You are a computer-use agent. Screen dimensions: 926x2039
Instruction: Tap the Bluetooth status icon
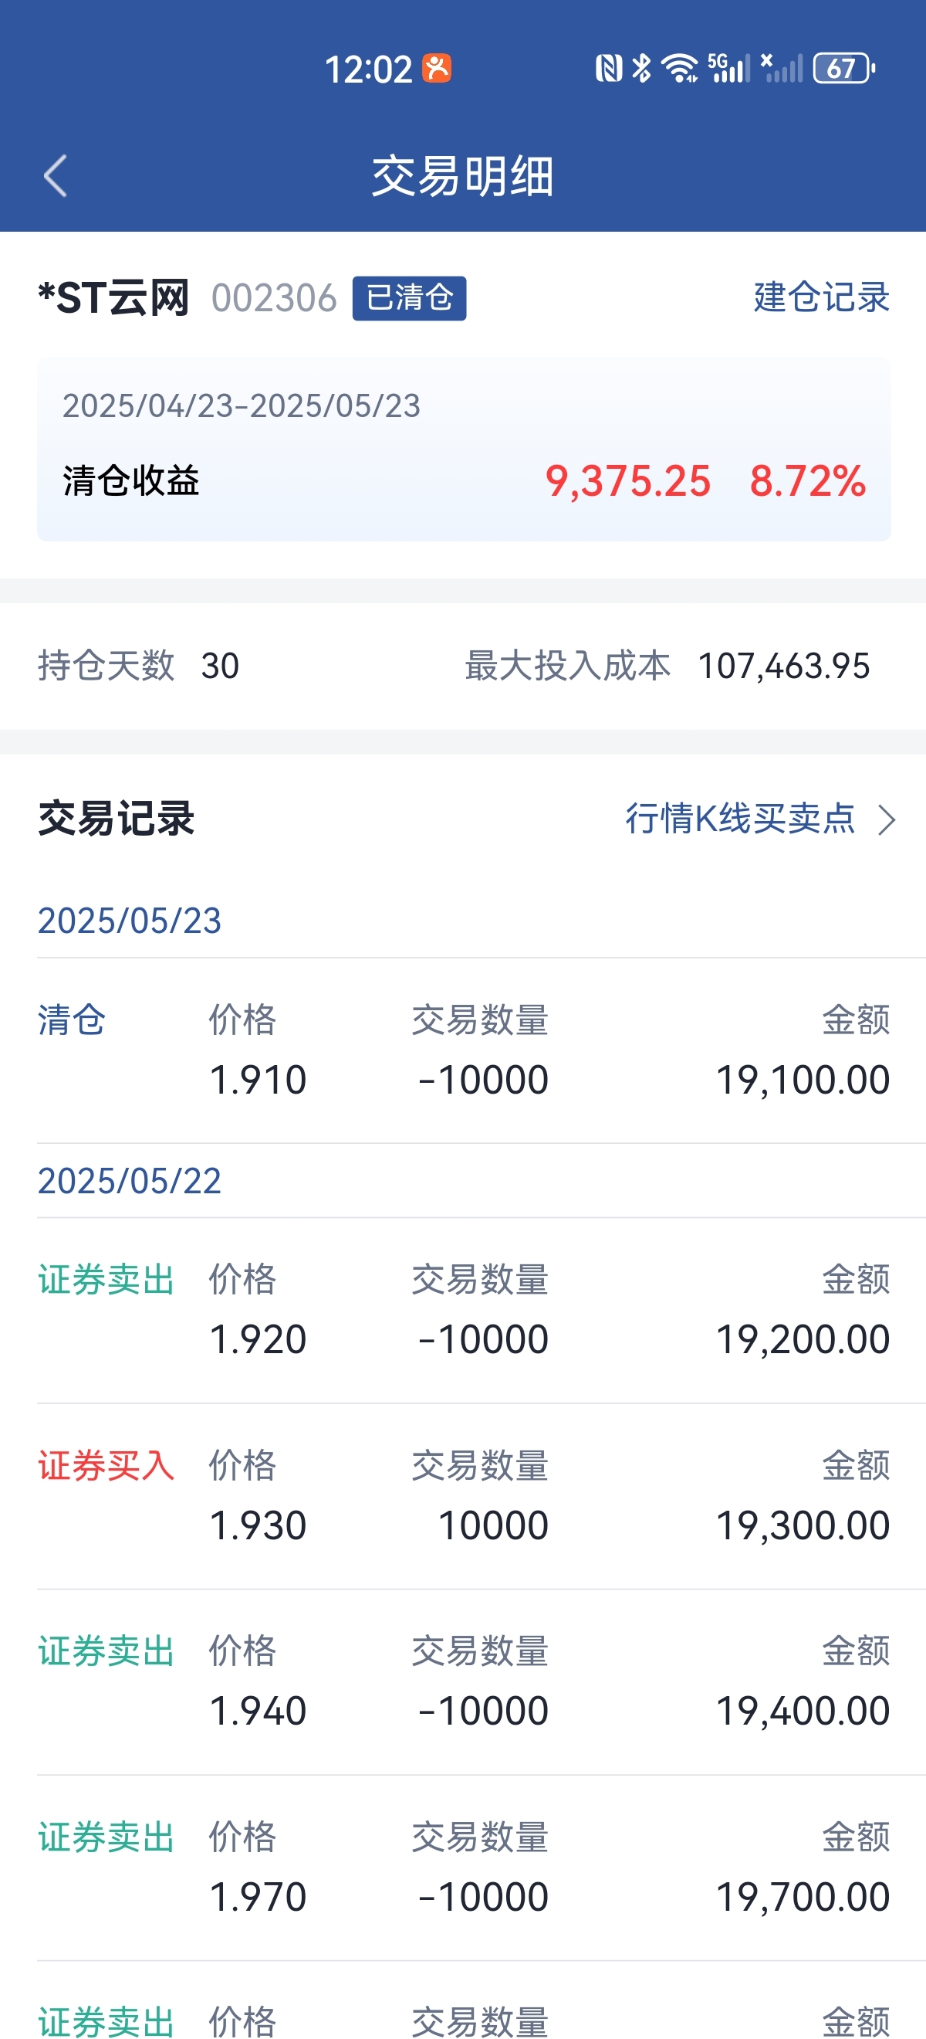click(x=642, y=69)
